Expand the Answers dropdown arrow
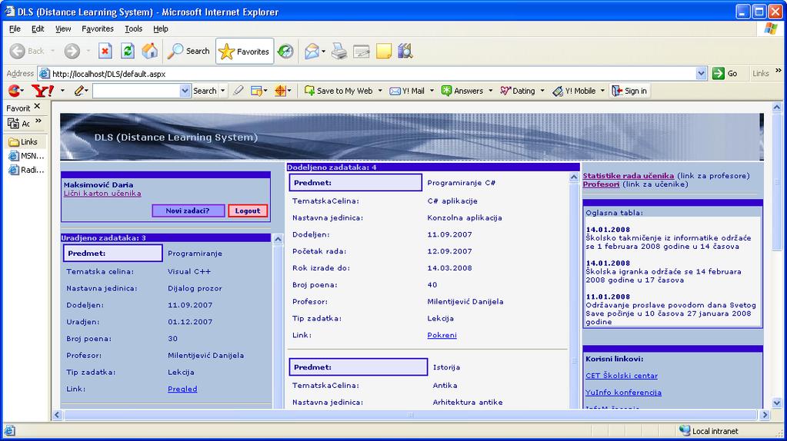787x441 pixels. point(490,91)
